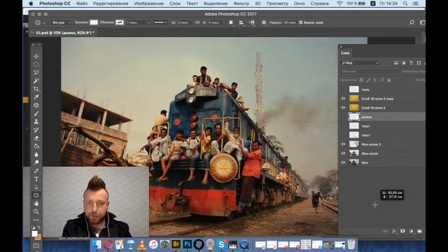Select the Brush tool

36,113
